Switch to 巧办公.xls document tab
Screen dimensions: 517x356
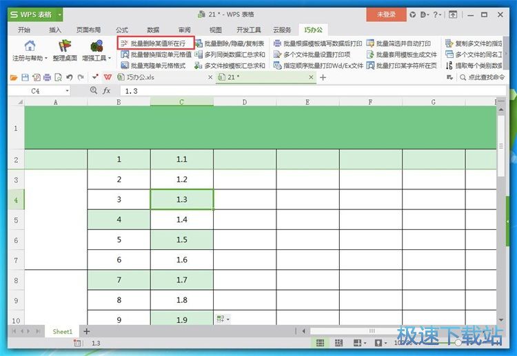(x=141, y=77)
